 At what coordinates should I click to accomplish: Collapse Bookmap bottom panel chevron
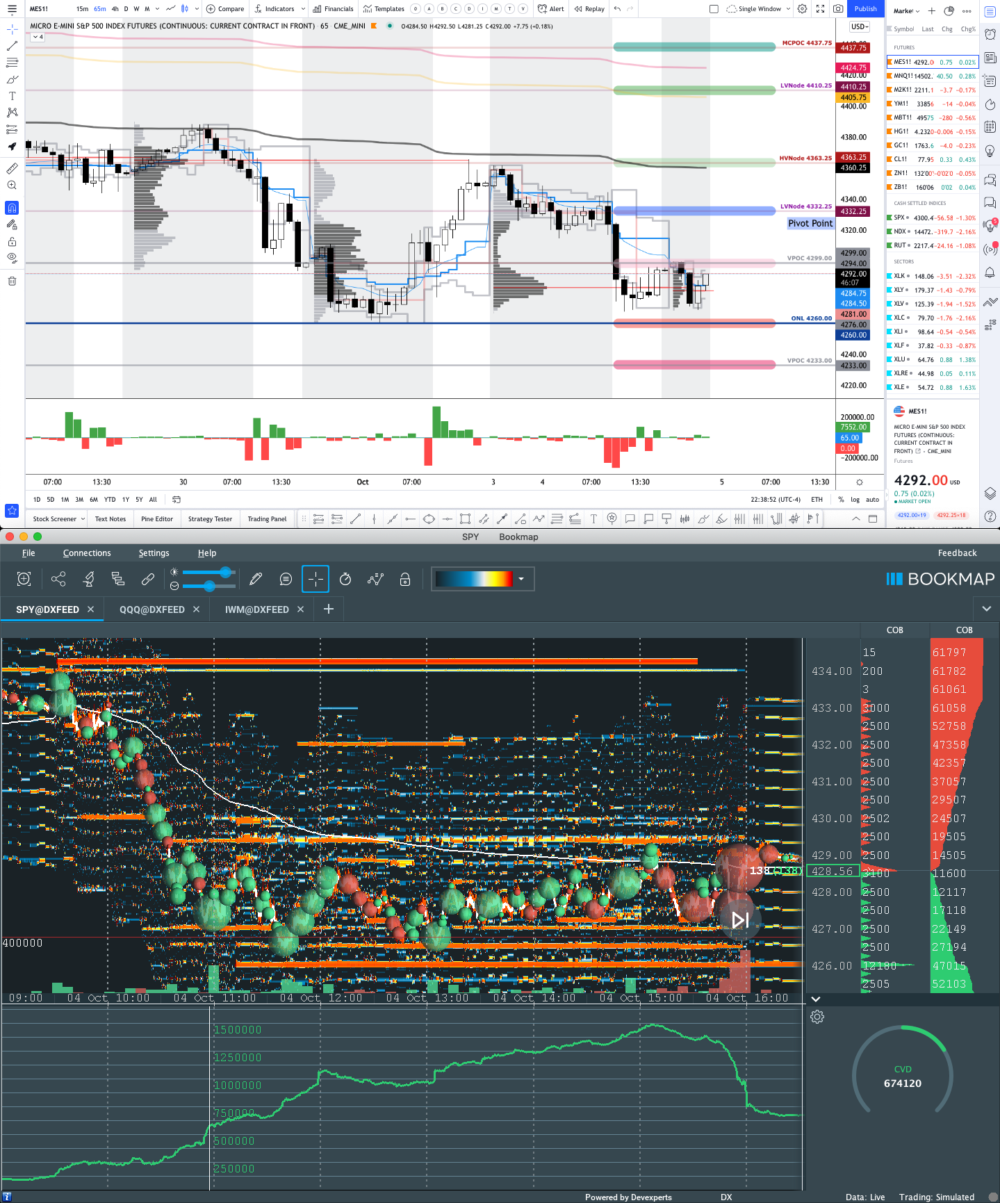click(816, 999)
